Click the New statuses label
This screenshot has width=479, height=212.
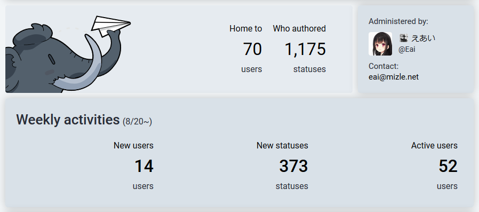tap(282, 145)
